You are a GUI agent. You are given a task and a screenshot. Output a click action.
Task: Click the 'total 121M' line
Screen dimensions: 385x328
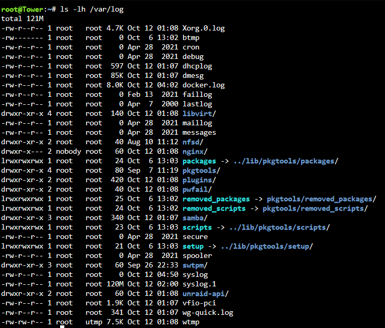pos(22,19)
